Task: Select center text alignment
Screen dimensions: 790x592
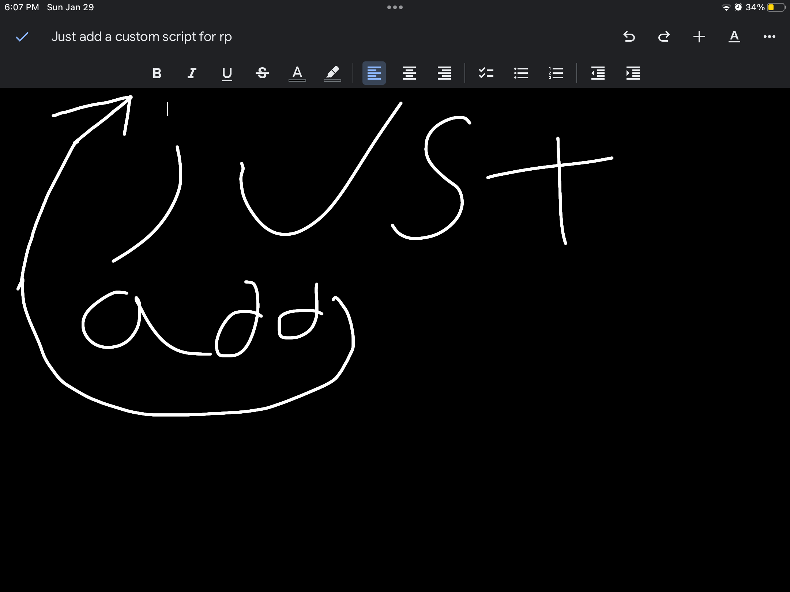Action: 409,73
